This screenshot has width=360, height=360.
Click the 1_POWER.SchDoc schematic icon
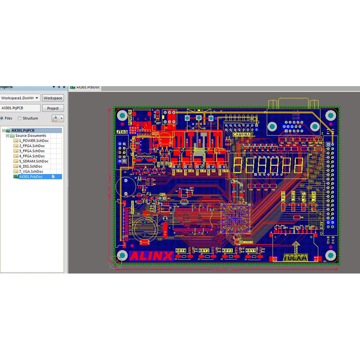pos(16,141)
